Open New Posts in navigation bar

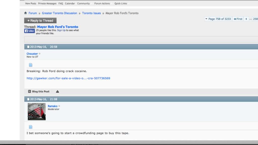coord(30,4)
